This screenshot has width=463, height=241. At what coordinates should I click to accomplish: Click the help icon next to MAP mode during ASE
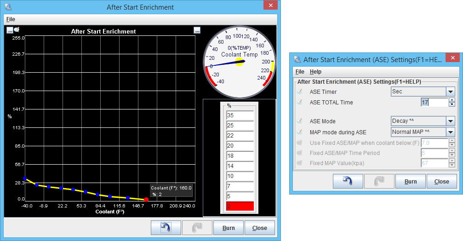tap(300, 132)
